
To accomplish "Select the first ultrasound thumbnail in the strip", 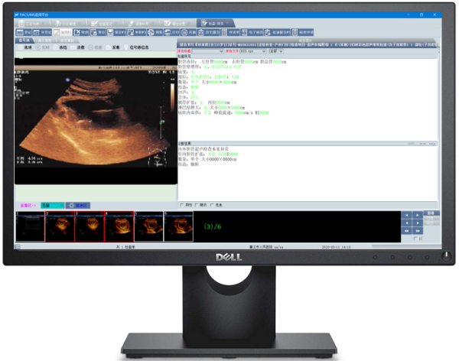I will click(30, 226).
